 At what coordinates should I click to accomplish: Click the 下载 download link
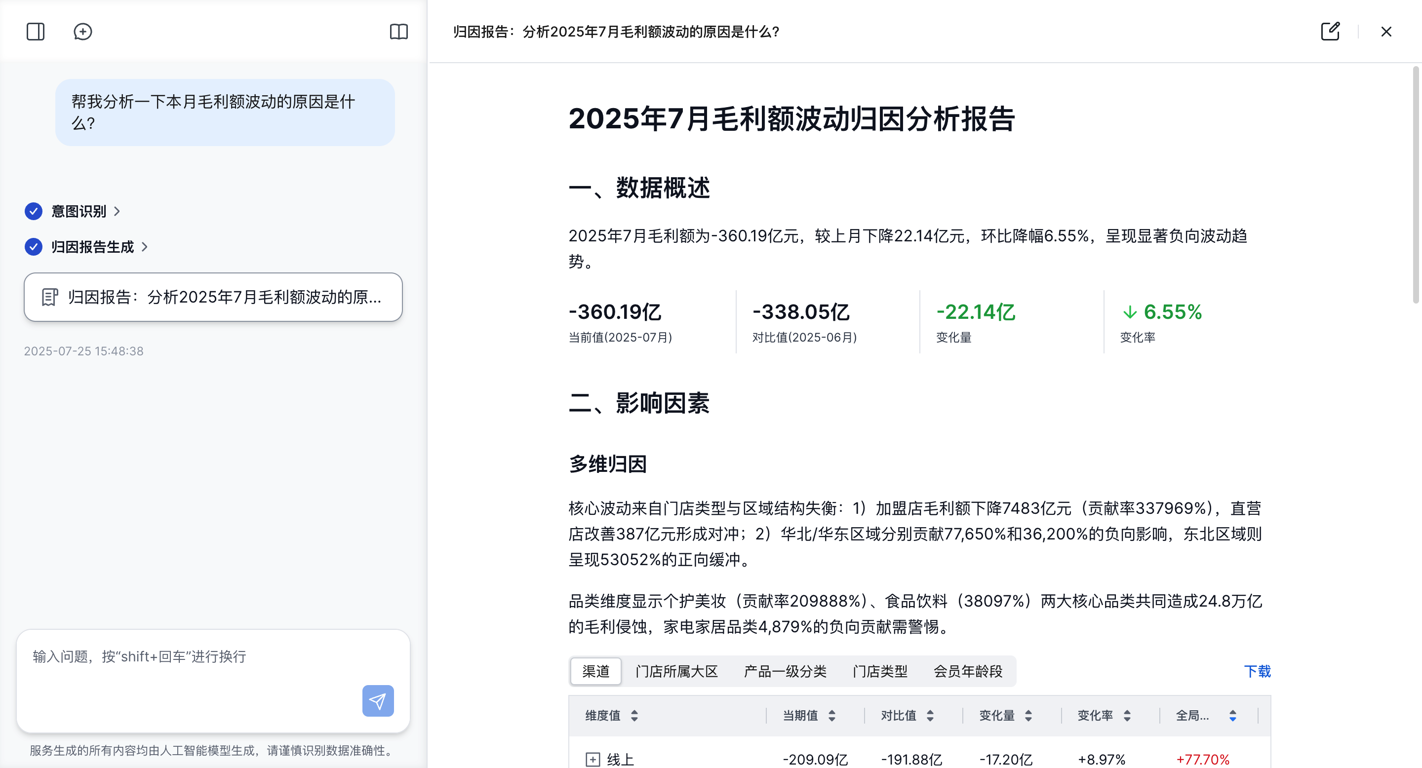[x=1257, y=671]
